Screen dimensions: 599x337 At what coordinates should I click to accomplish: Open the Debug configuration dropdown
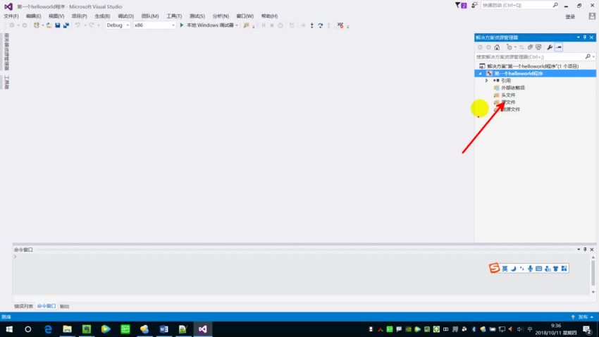coord(118,25)
